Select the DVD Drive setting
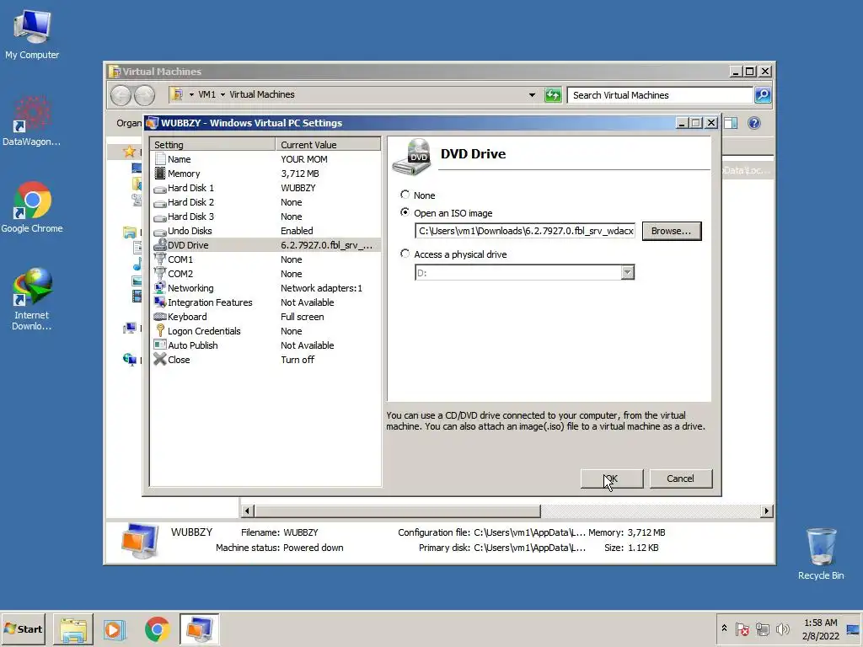This screenshot has width=863, height=647. pyautogui.click(x=265, y=245)
